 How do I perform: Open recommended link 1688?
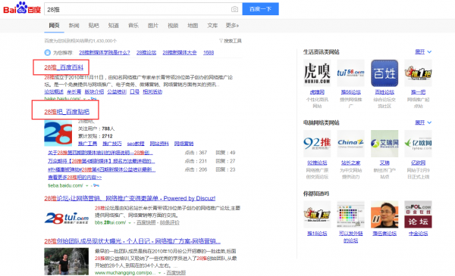[x=209, y=53]
